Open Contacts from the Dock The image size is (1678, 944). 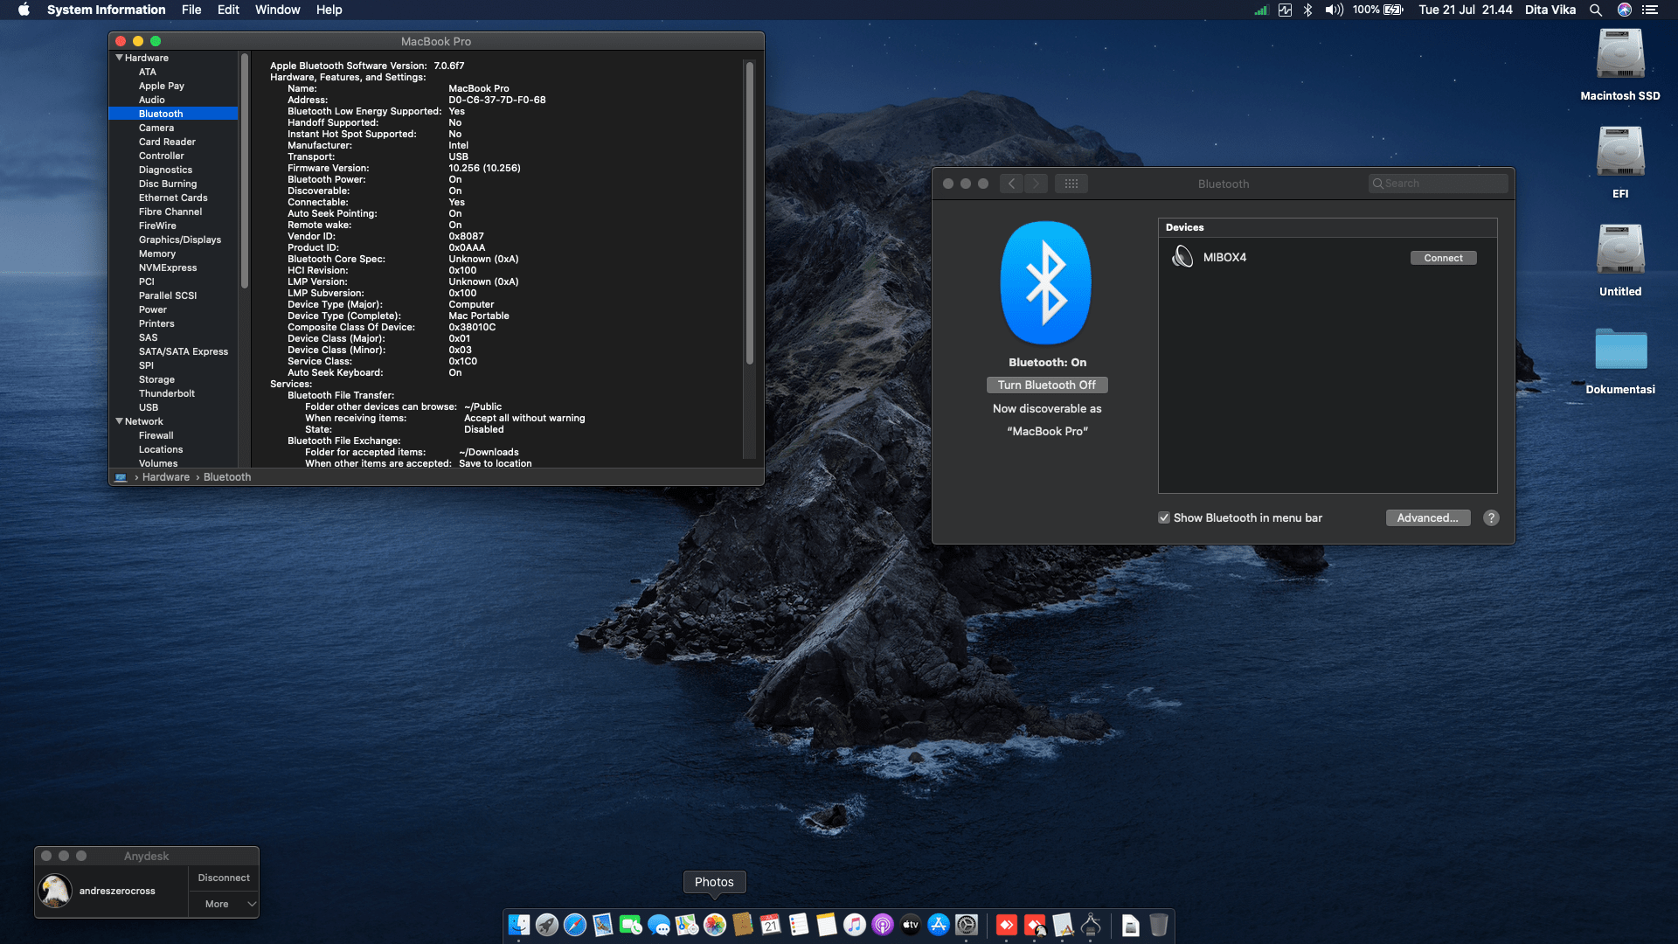pos(743,925)
